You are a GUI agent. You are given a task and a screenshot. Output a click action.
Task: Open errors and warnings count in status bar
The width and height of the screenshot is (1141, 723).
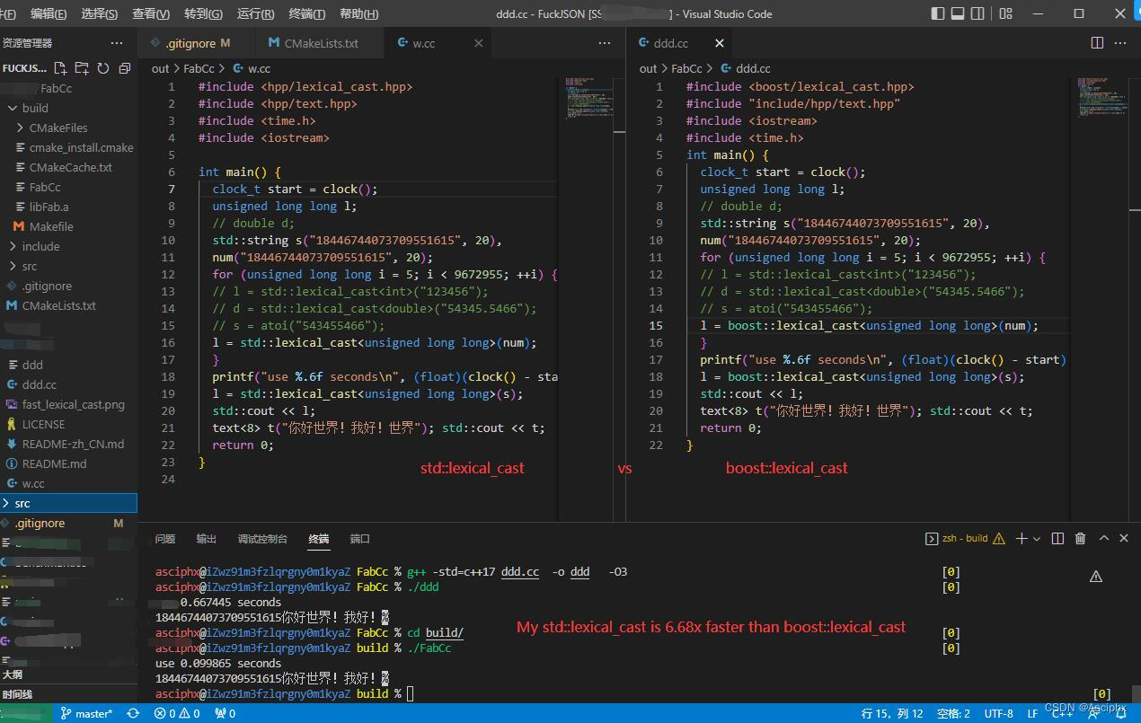[177, 714]
